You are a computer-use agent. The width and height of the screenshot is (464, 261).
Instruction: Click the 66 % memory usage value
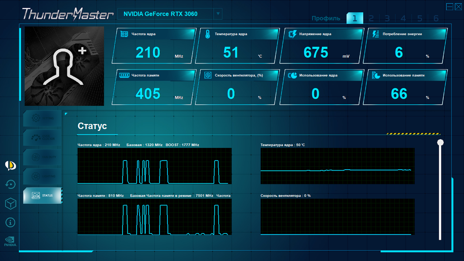click(399, 94)
